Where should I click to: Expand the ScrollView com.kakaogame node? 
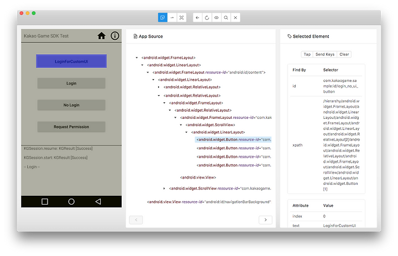pyautogui.click(x=164, y=189)
